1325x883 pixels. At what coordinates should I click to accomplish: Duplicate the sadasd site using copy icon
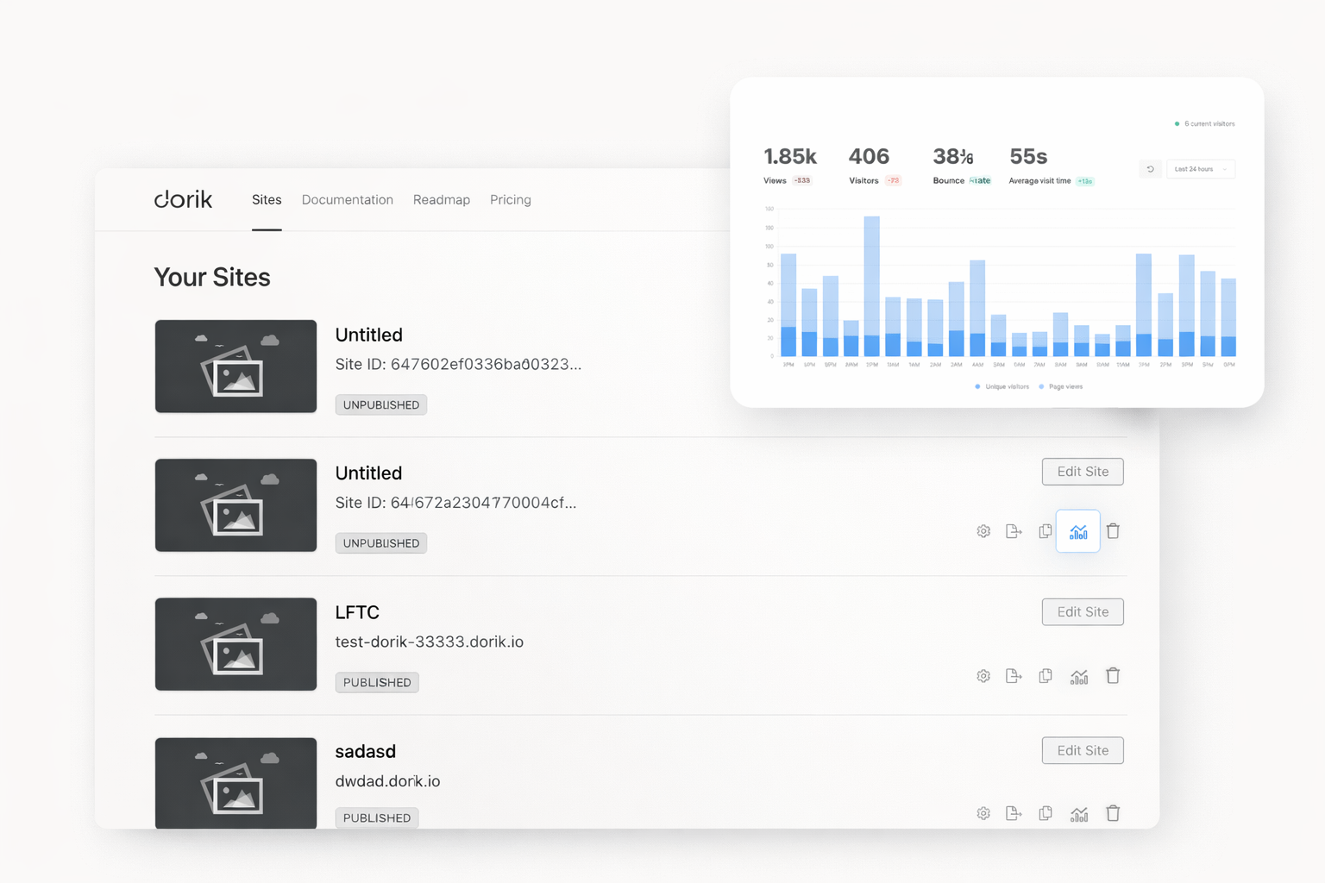pos(1046,813)
